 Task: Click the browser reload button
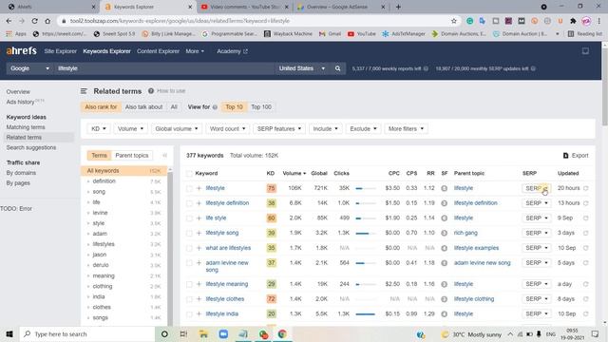(x=34, y=21)
